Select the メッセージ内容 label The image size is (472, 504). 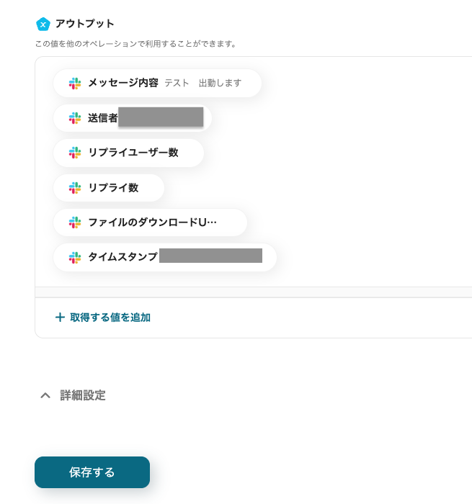pyautogui.click(x=123, y=83)
